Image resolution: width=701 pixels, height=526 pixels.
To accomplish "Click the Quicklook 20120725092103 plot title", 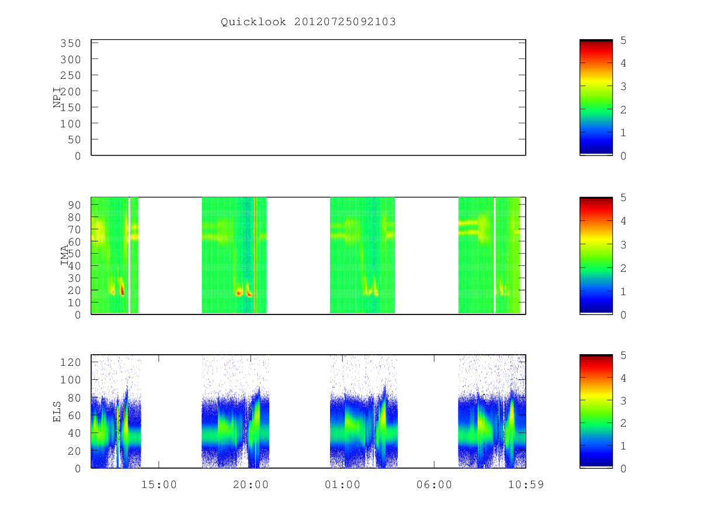I will point(308,22).
